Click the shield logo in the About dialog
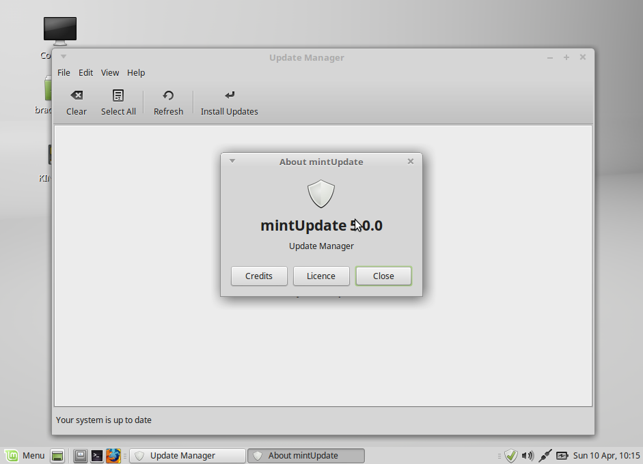This screenshot has width=643, height=464. [x=321, y=194]
